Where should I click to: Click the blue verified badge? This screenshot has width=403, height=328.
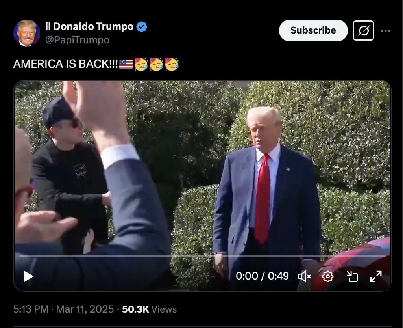[x=142, y=27]
